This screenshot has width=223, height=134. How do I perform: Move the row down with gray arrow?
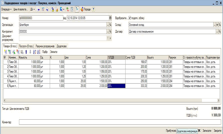click(x=30, y=52)
